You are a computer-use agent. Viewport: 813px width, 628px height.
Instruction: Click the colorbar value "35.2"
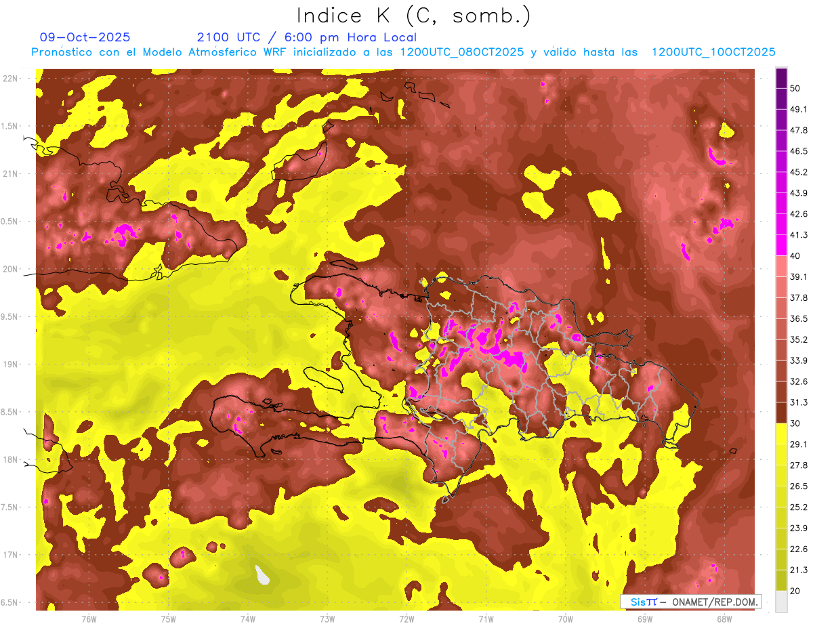[x=798, y=339]
